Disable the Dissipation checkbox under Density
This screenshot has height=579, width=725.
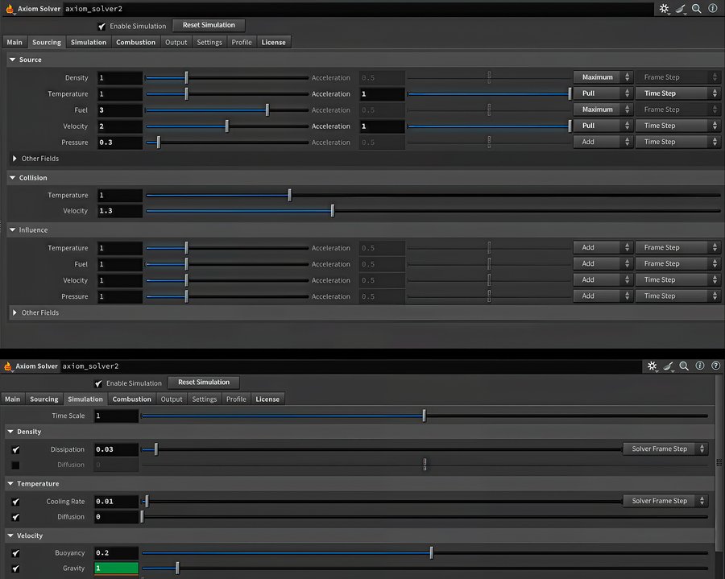coord(15,449)
